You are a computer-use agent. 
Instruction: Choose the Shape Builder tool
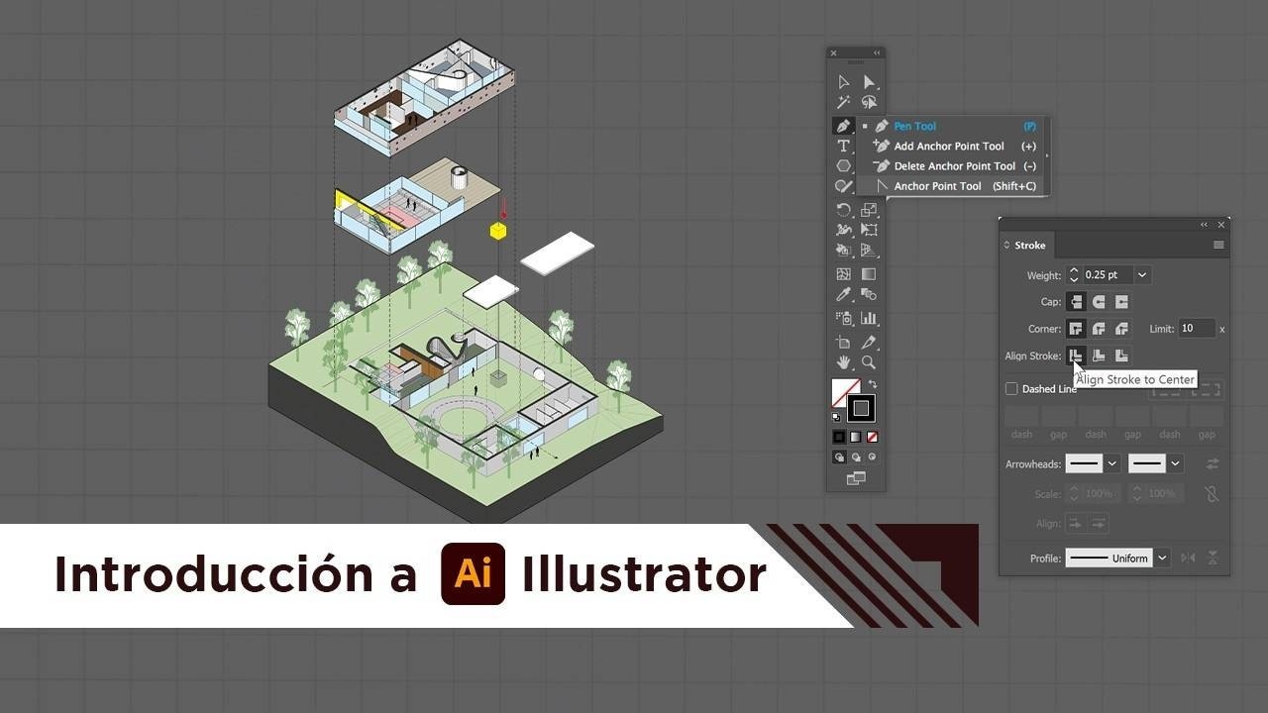[843, 251]
